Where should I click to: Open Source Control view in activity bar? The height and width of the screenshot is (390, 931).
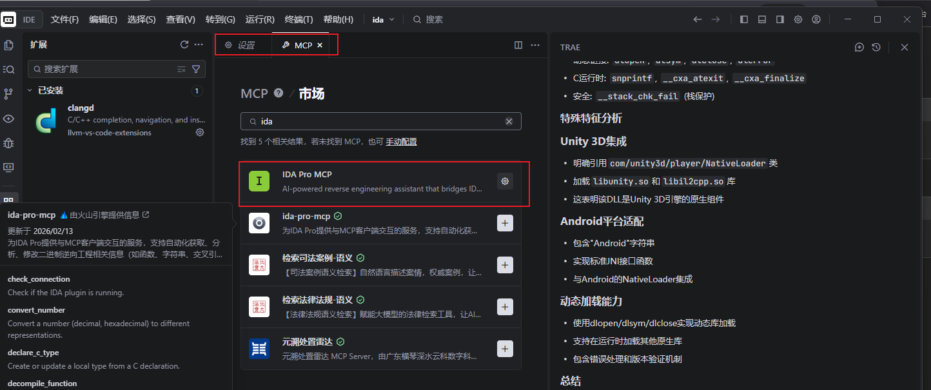8,94
